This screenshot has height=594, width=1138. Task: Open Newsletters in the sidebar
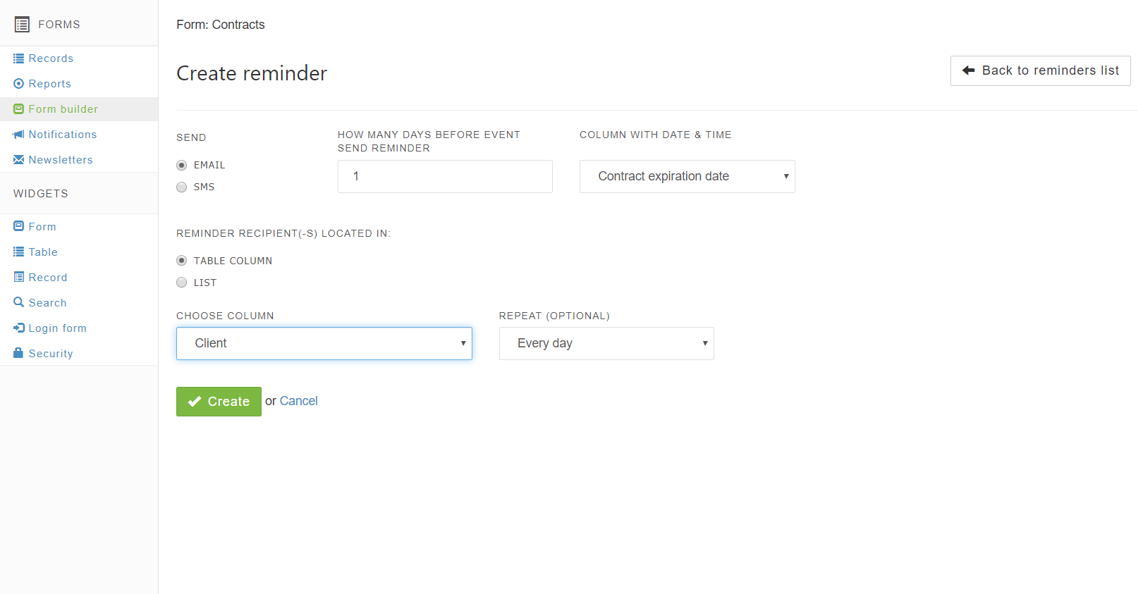pyautogui.click(x=61, y=160)
